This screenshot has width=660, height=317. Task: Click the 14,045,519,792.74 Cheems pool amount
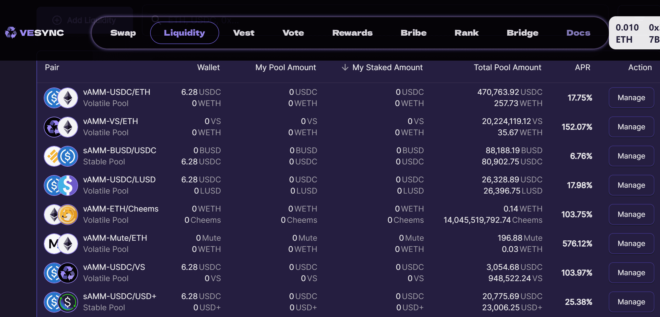click(493, 220)
